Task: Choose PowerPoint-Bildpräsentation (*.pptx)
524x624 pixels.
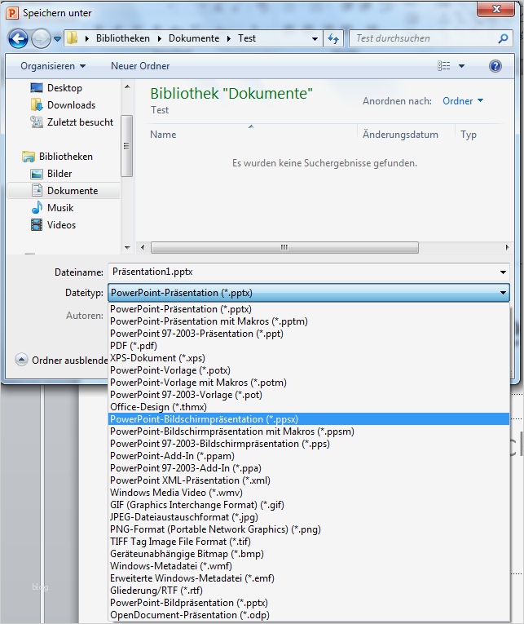Action: pyautogui.click(x=309, y=603)
